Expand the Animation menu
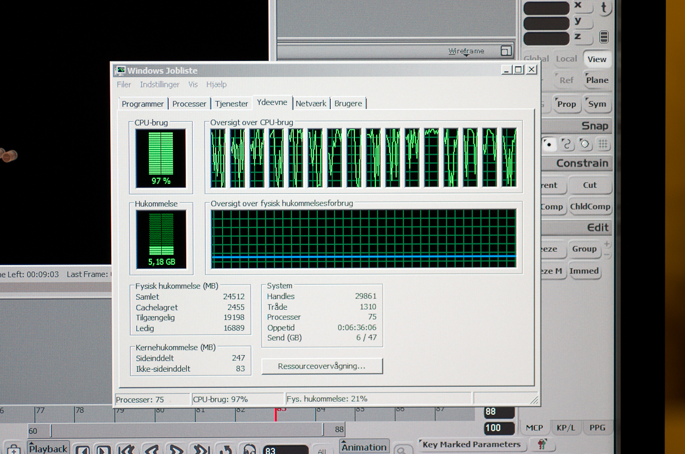This screenshot has height=454, width=685. pyautogui.click(x=364, y=447)
